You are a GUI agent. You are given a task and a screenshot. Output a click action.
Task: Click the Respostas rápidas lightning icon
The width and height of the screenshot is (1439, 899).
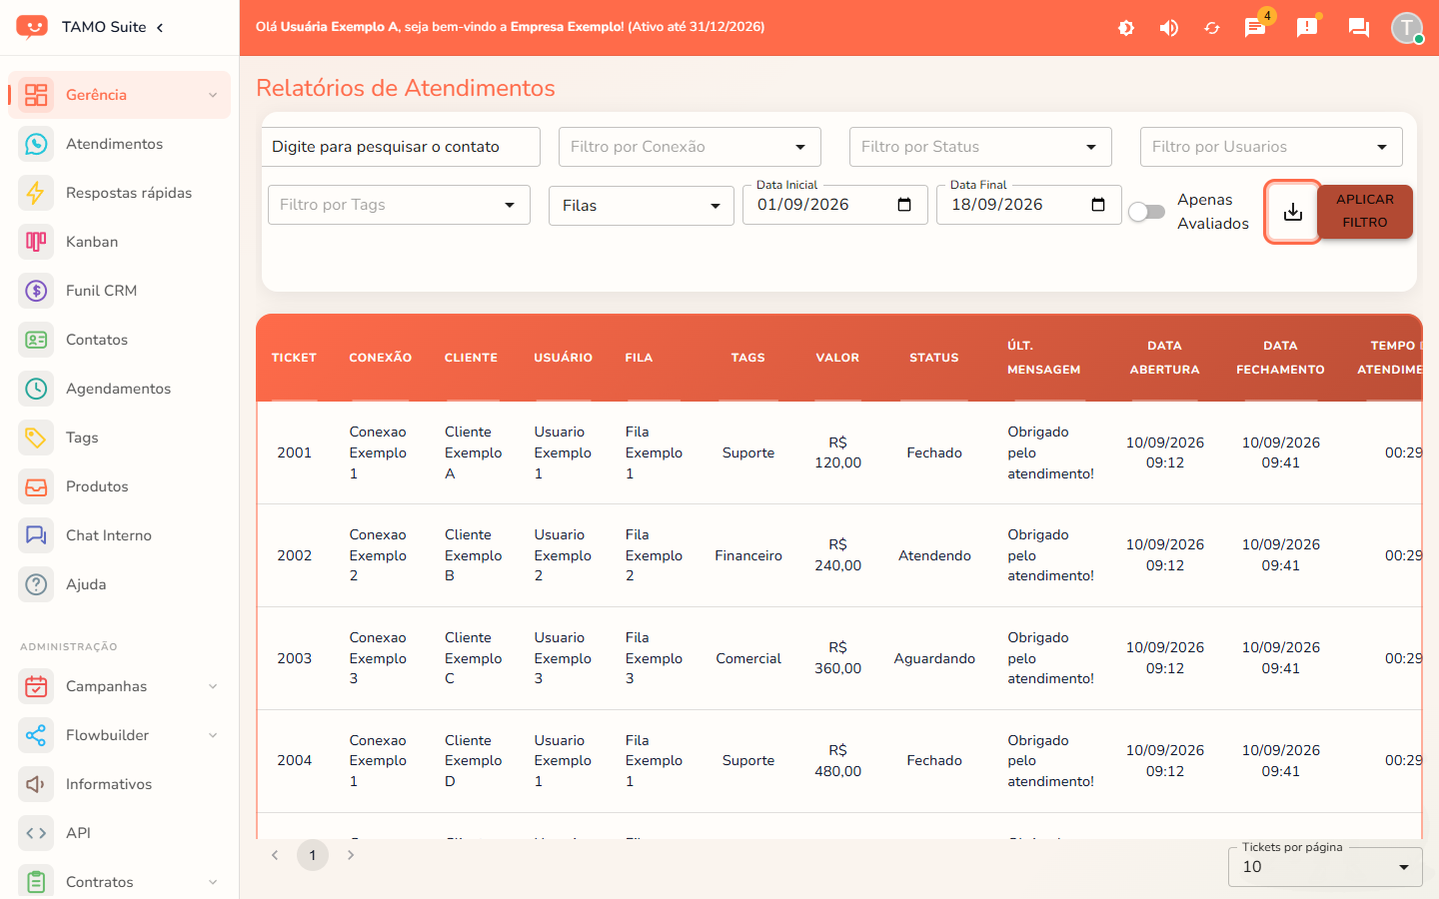coord(36,193)
